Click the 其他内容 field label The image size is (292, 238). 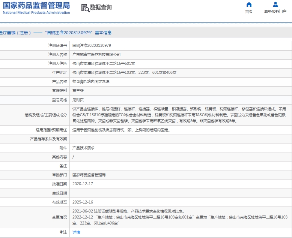(59, 157)
